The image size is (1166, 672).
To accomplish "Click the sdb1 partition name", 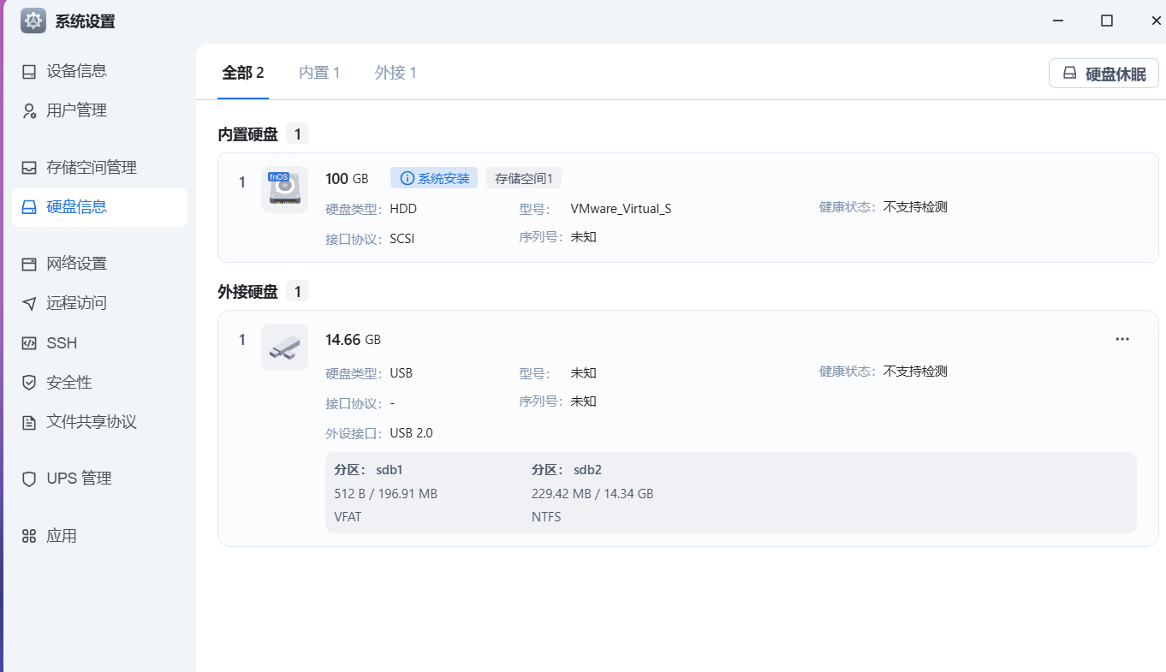I will click(389, 470).
